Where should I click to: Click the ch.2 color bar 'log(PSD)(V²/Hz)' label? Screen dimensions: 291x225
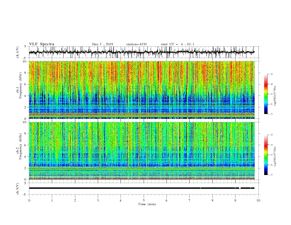(275, 156)
